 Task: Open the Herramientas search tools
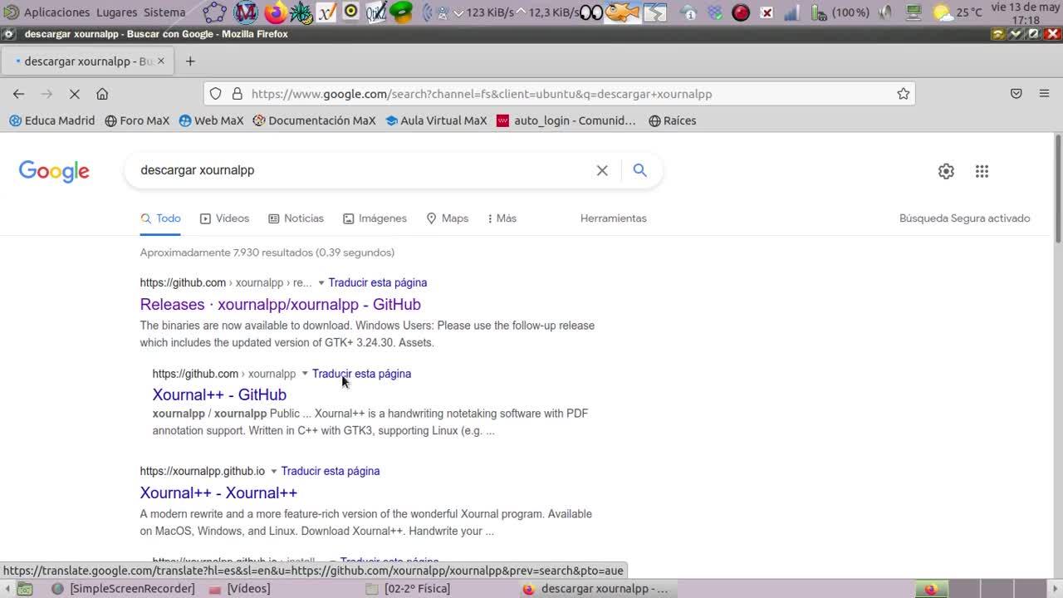(x=614, y=218)
